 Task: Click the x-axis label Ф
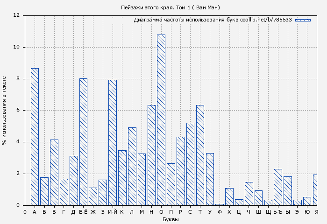click(220, 212)
